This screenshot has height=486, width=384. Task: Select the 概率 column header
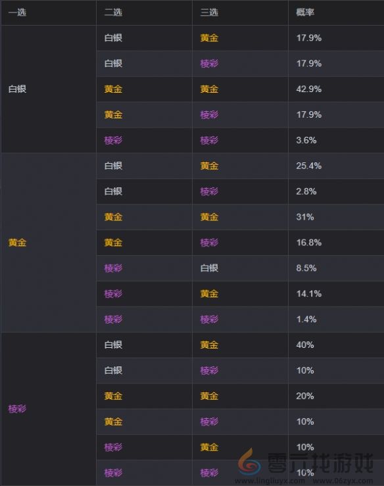coord(305,12)
